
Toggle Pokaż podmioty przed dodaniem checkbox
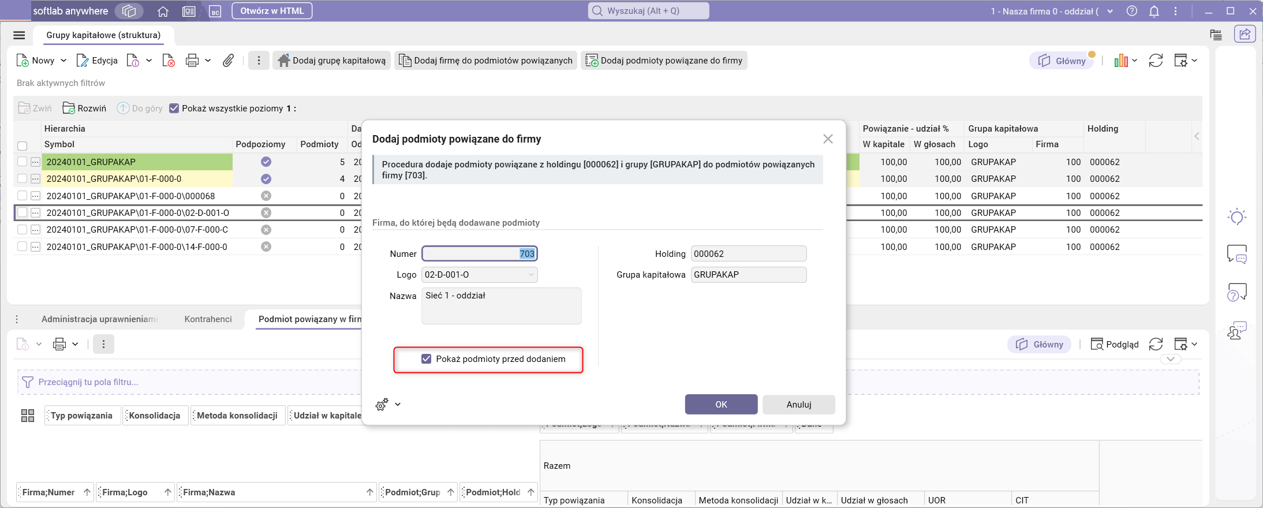point(427,359)
